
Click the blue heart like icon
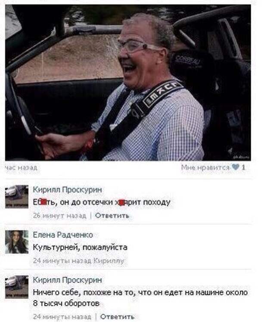pos(235,167)
